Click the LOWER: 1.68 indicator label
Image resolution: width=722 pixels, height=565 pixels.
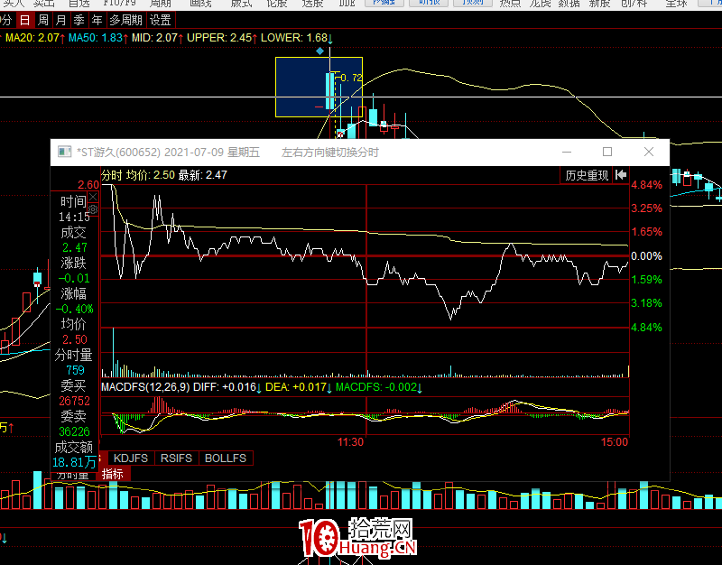pos(297,38)
